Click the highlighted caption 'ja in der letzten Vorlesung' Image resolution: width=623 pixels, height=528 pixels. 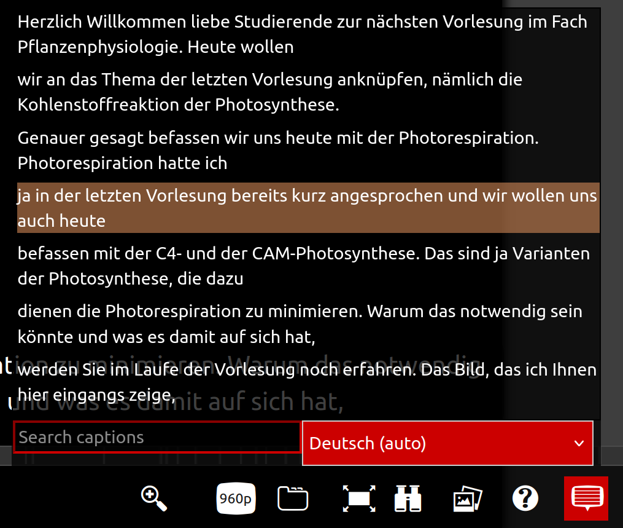pyautogui.click(x=307, y=208)
